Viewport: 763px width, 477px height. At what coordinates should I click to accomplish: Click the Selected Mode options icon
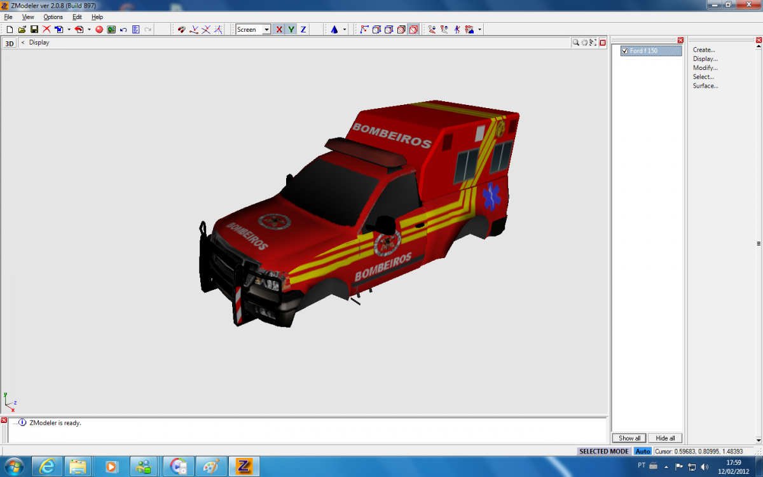469,29
